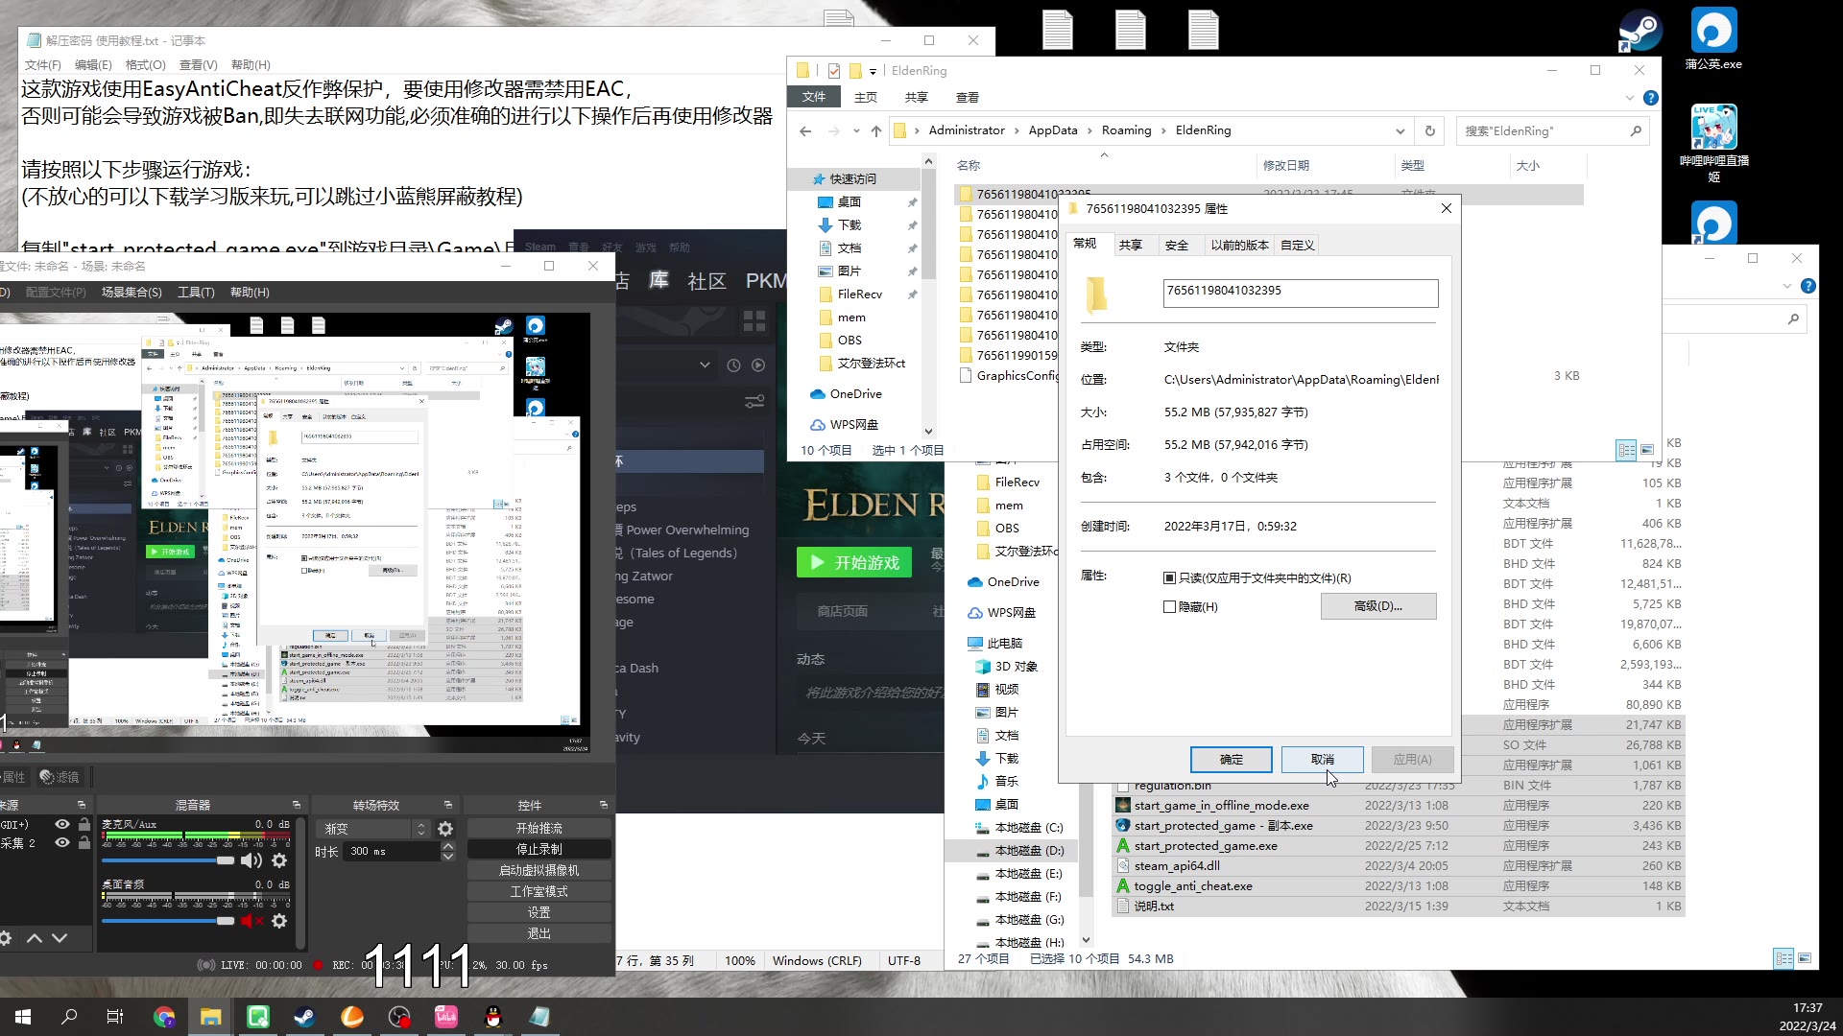Click 取消 button in folder properties
The image size is (1843, 1036).
pyautogui.click(x=1322, y=758)
